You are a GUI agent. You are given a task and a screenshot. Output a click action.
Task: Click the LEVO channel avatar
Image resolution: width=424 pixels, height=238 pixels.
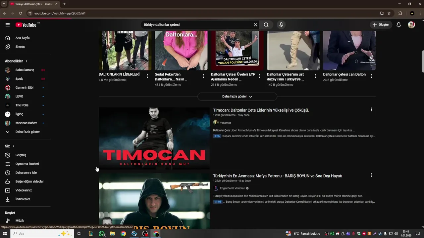click(8, 97)
